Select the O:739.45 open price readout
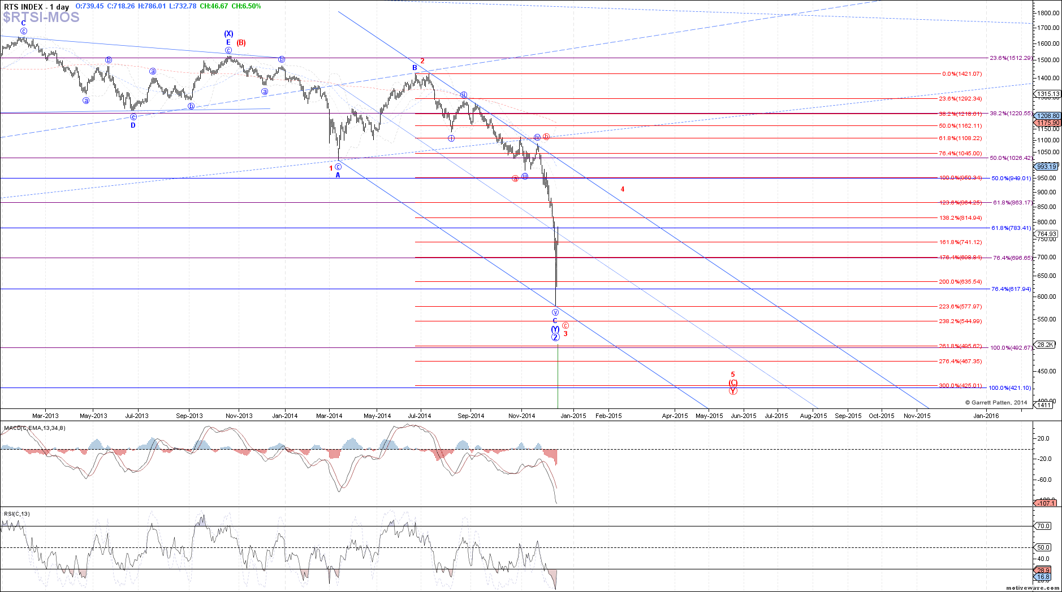 (x=89, y=6)
